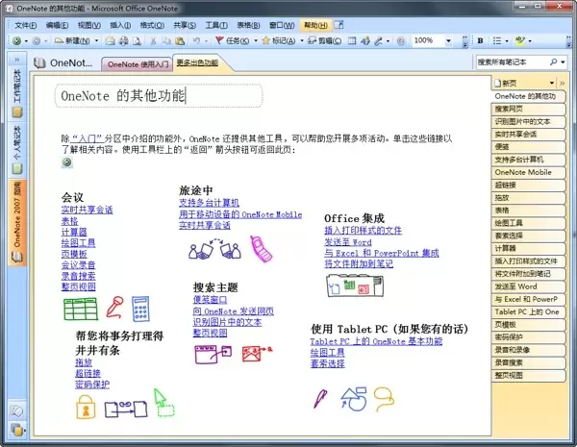Open search scope dropdown arrow
The image size is (577, 447).
(563, 62)
